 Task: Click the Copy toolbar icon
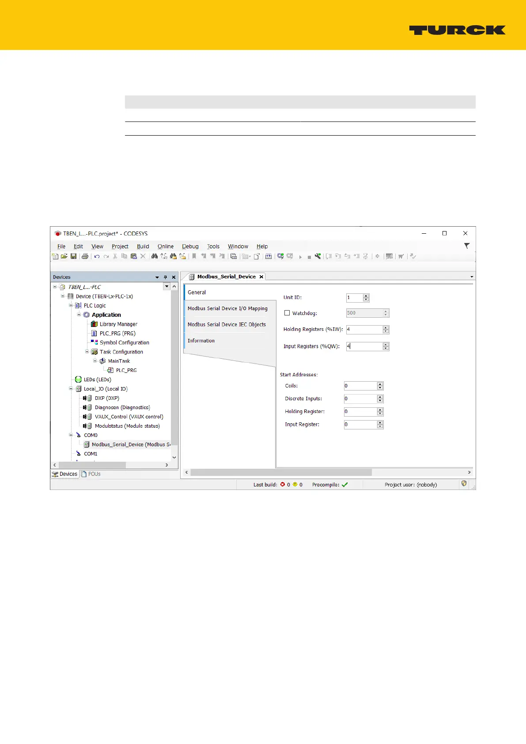tap(124, 256)
